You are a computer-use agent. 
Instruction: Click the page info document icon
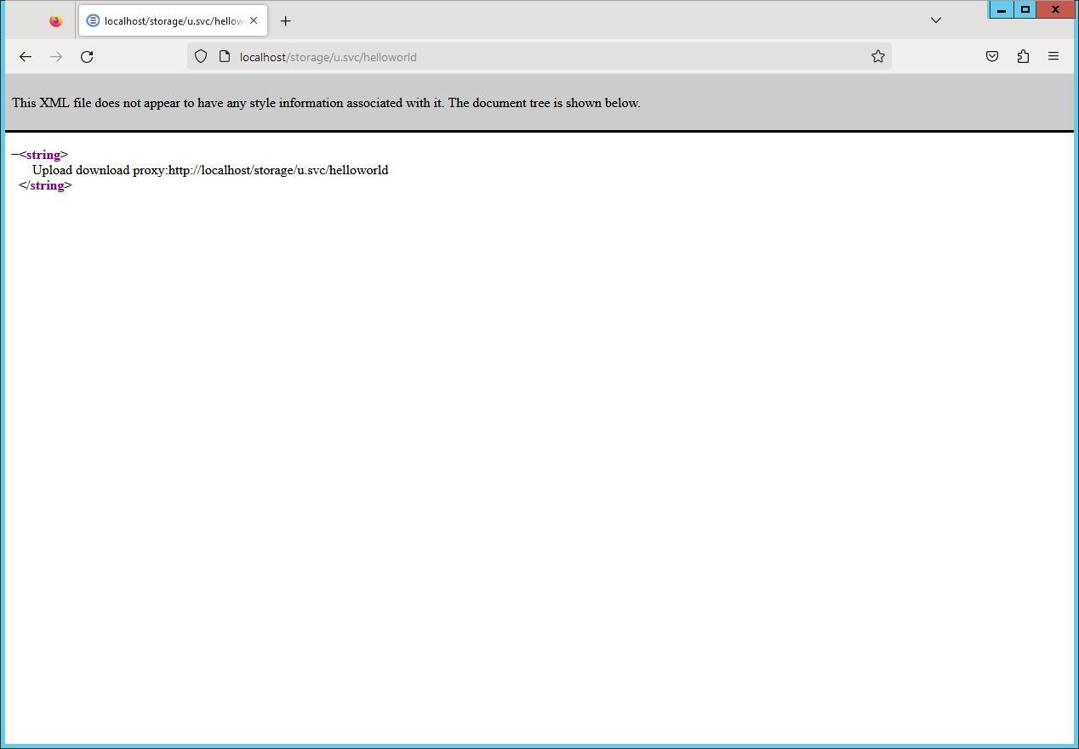click(x=225, y=57)
